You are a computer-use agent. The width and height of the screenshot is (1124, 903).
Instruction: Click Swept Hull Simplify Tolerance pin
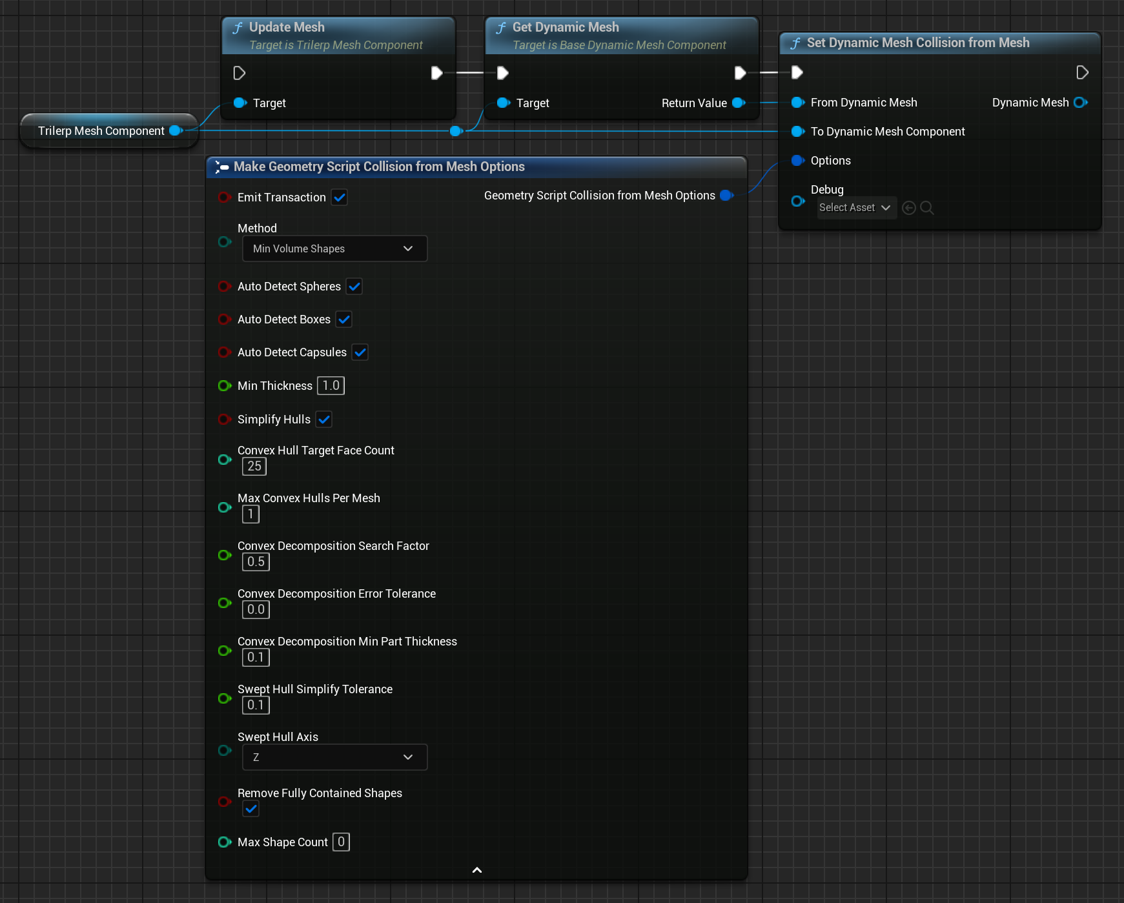point(225,698)
